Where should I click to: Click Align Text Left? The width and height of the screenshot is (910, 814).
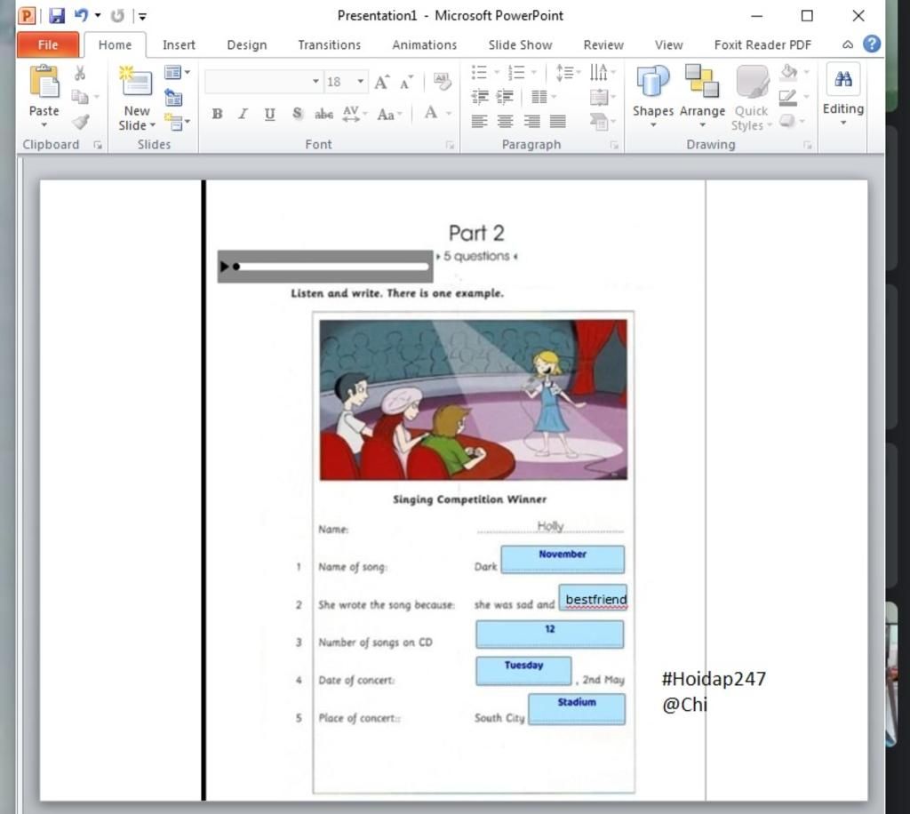coord(479,121)
